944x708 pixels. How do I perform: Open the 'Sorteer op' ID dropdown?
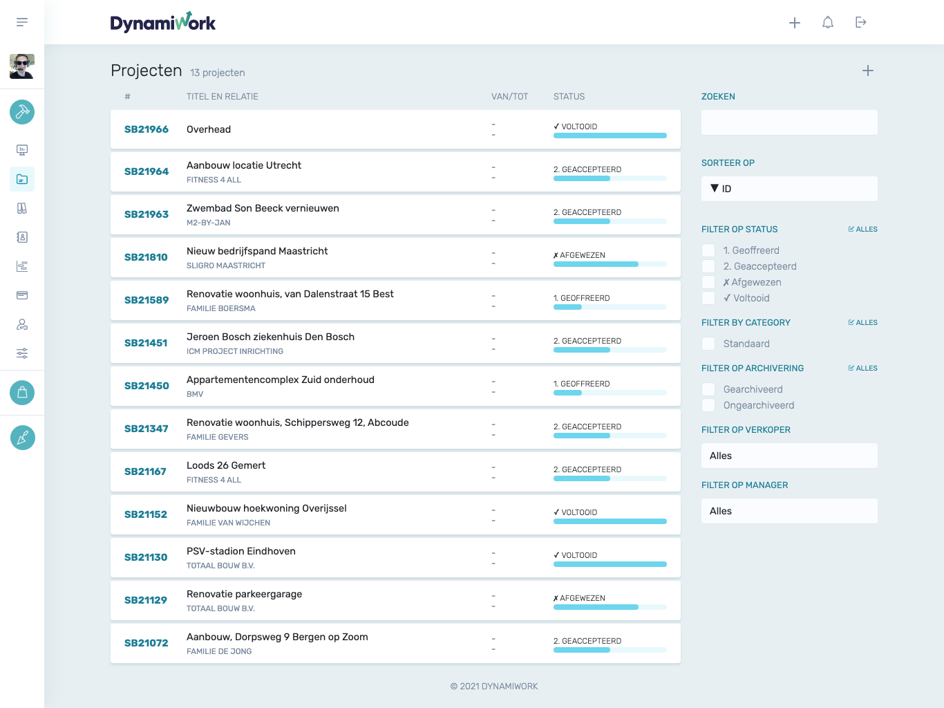pyautogui.click(x=789, y=189)
